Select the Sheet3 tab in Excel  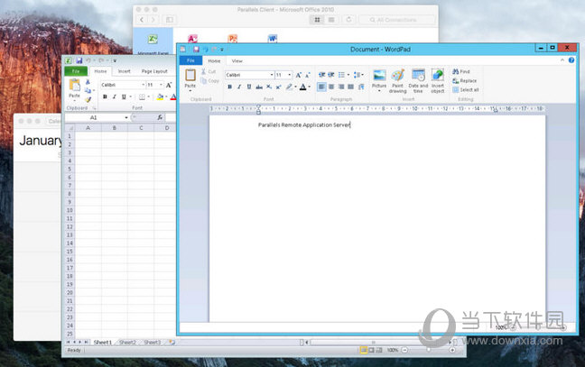153,342
